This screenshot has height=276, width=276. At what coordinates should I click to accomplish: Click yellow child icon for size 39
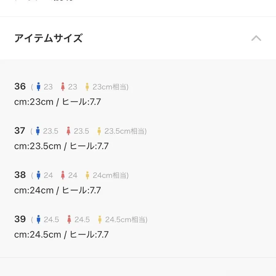[x=100, y=220]
